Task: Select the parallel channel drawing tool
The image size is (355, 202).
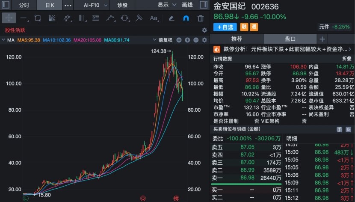Action: click(x=67, y=18)
